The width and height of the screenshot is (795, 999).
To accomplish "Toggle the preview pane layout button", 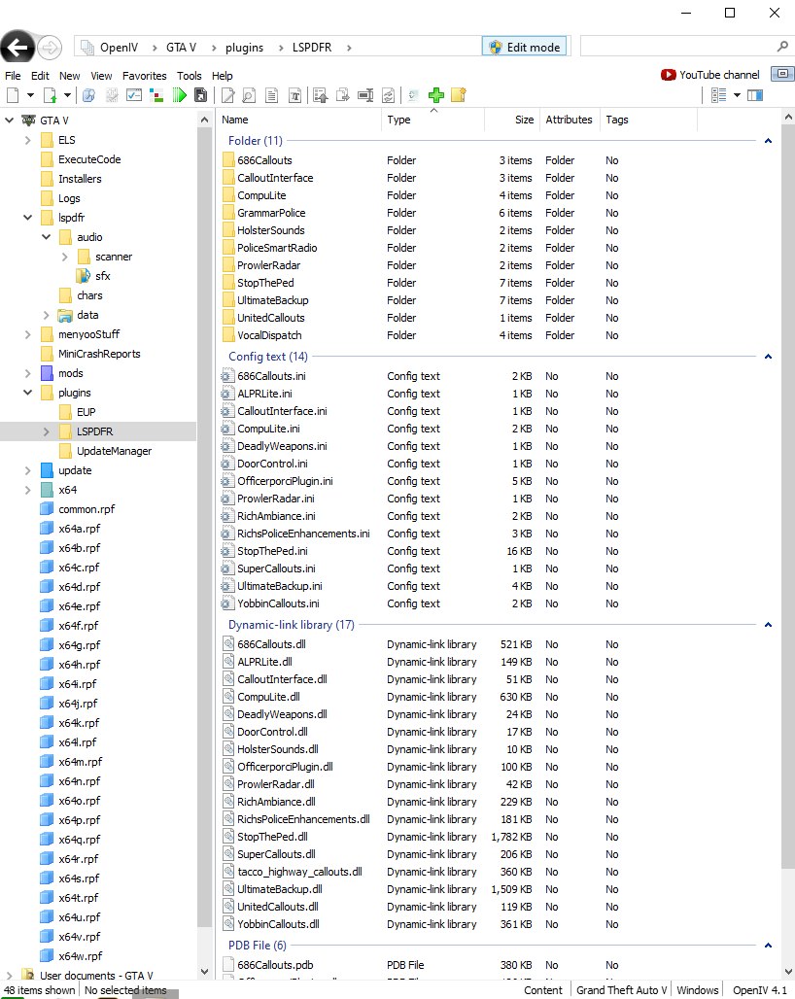I will click(755, 95).
